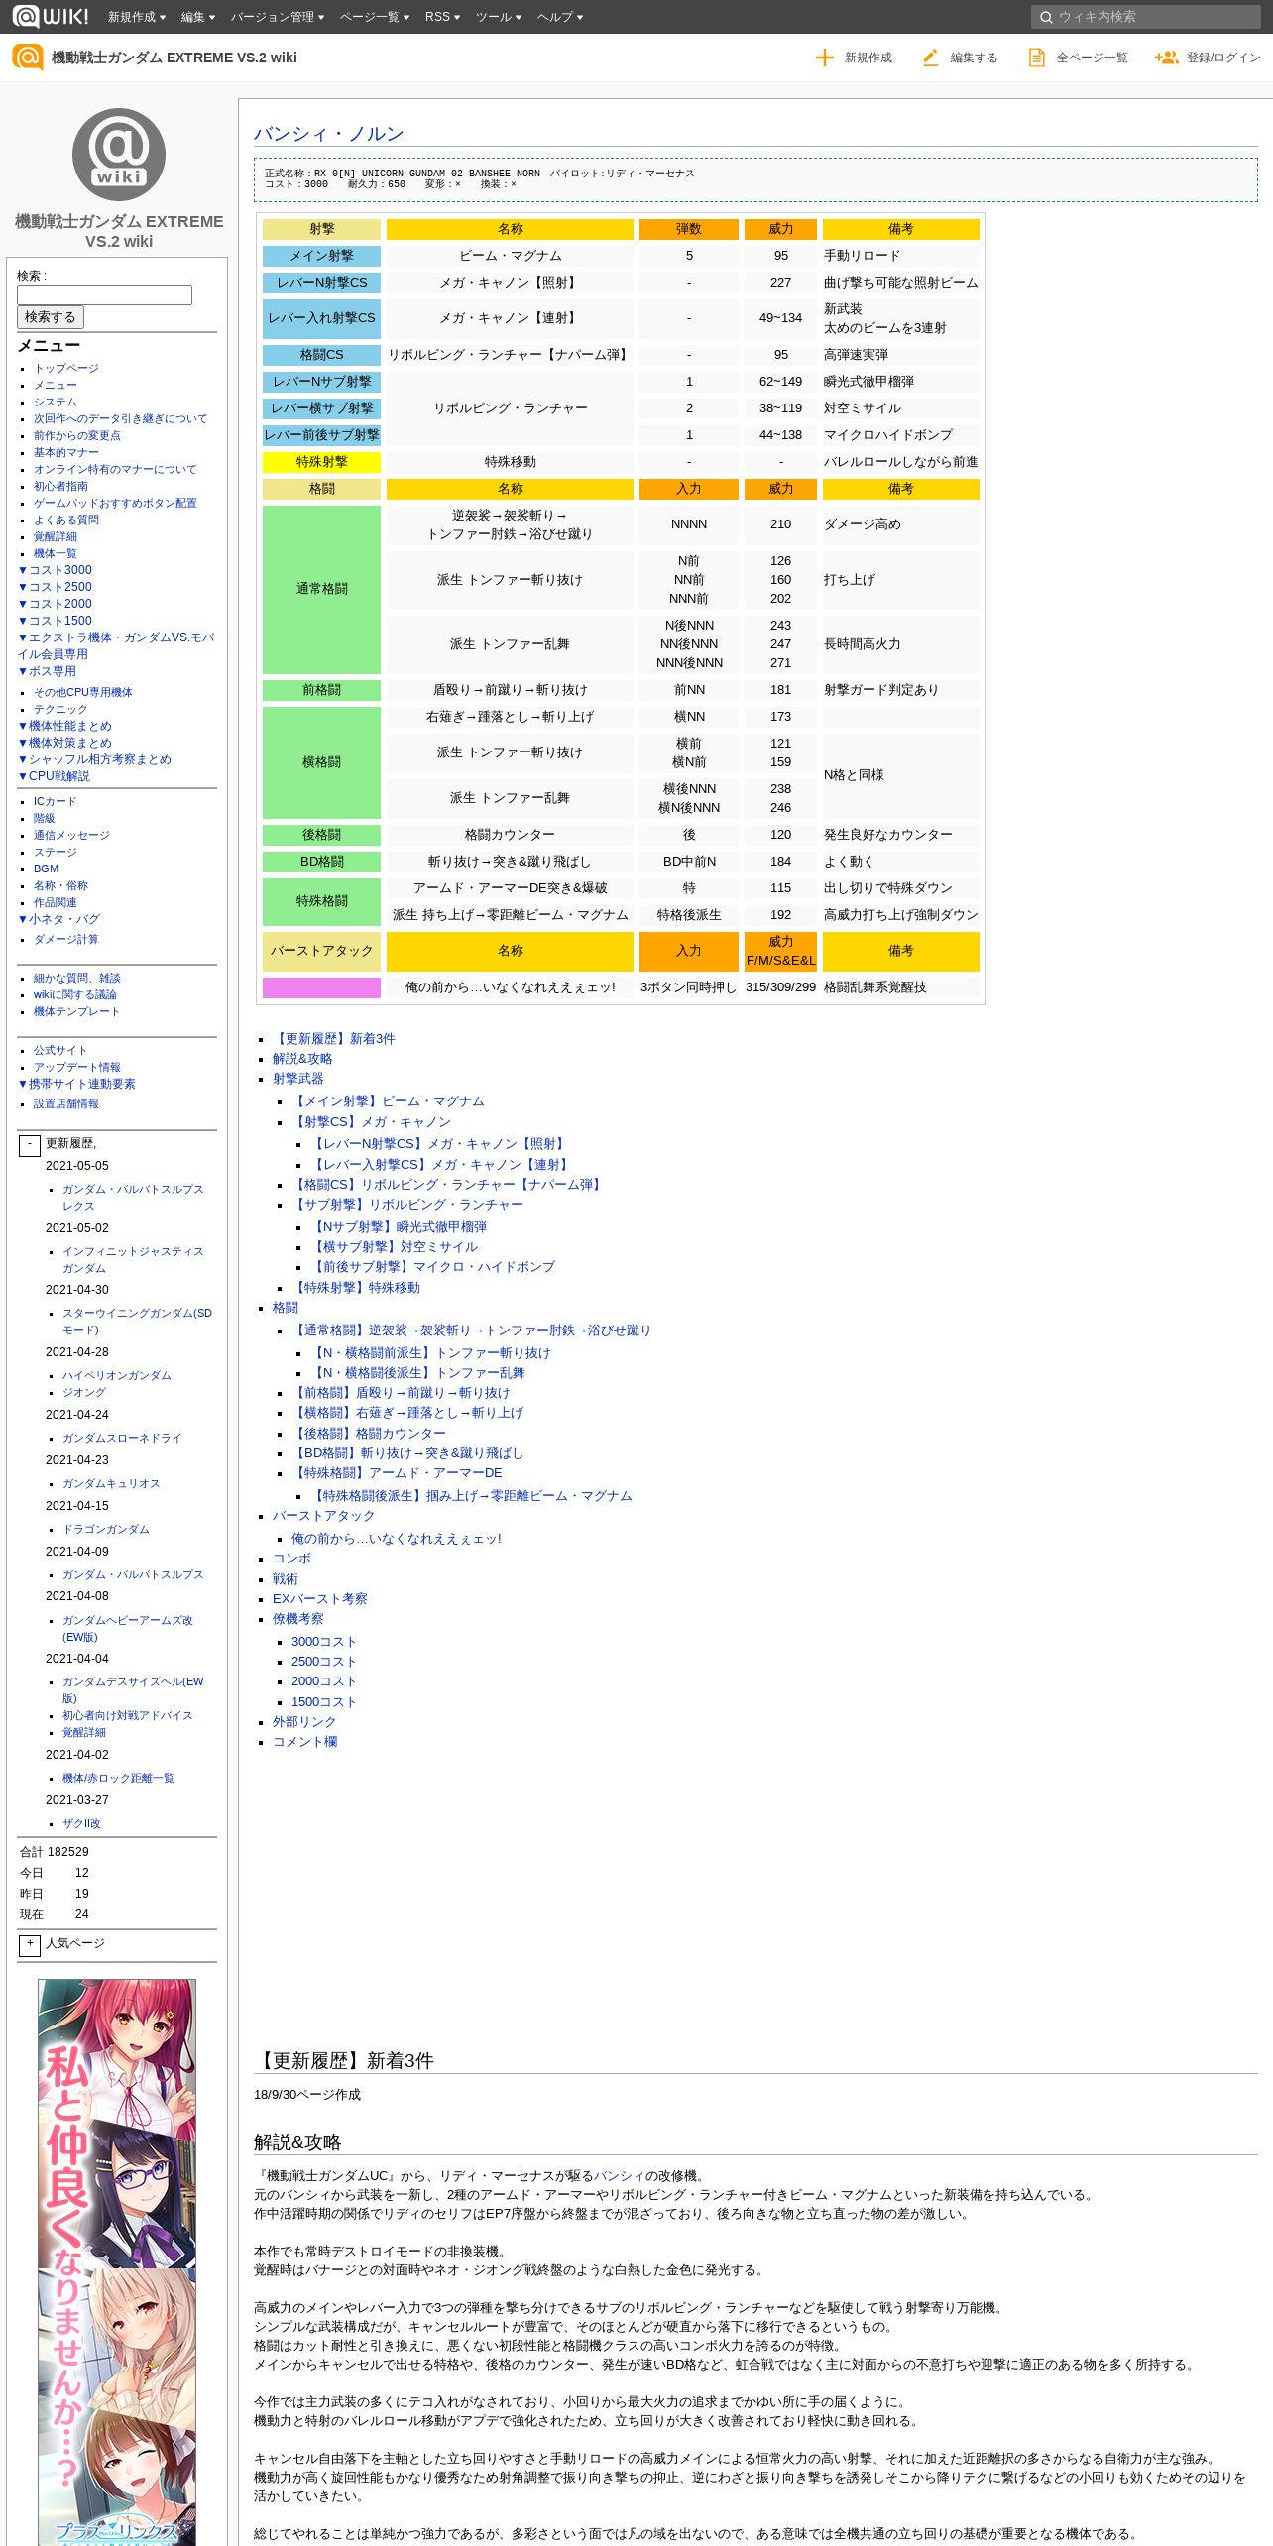The image size is (1273, 2546).
Task: Jump to バーストアタック in table of contents
Action: [x=323, y=1516]
